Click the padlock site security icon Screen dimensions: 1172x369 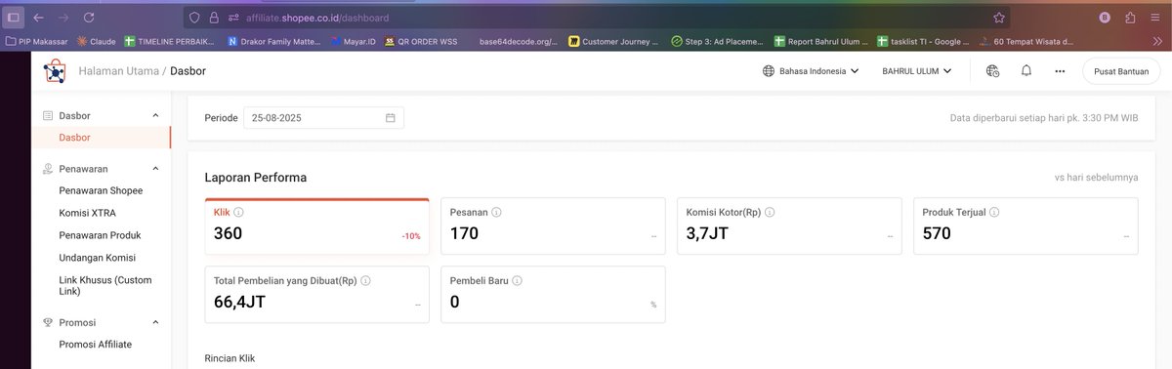pyautogui.click(x=214, y=18)
